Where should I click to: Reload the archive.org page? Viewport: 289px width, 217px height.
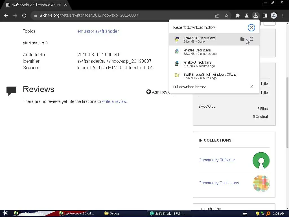(x=24, y=16)
